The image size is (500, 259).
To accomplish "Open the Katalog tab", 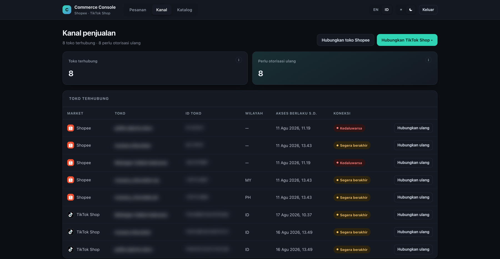I will coord(184,10).
